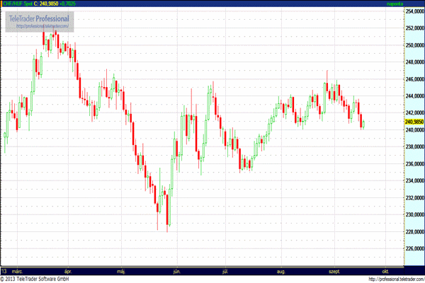
Task: Select the okt. label on time axis
Action: 385,270
